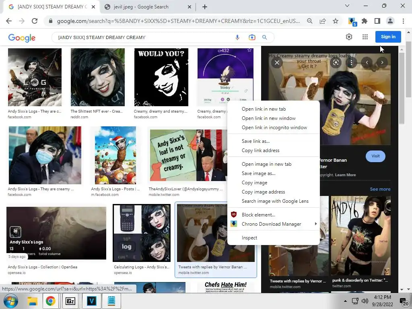Open the volume speaker tray icon
Viewport: 412px width, 309px height.
(365, 301)
